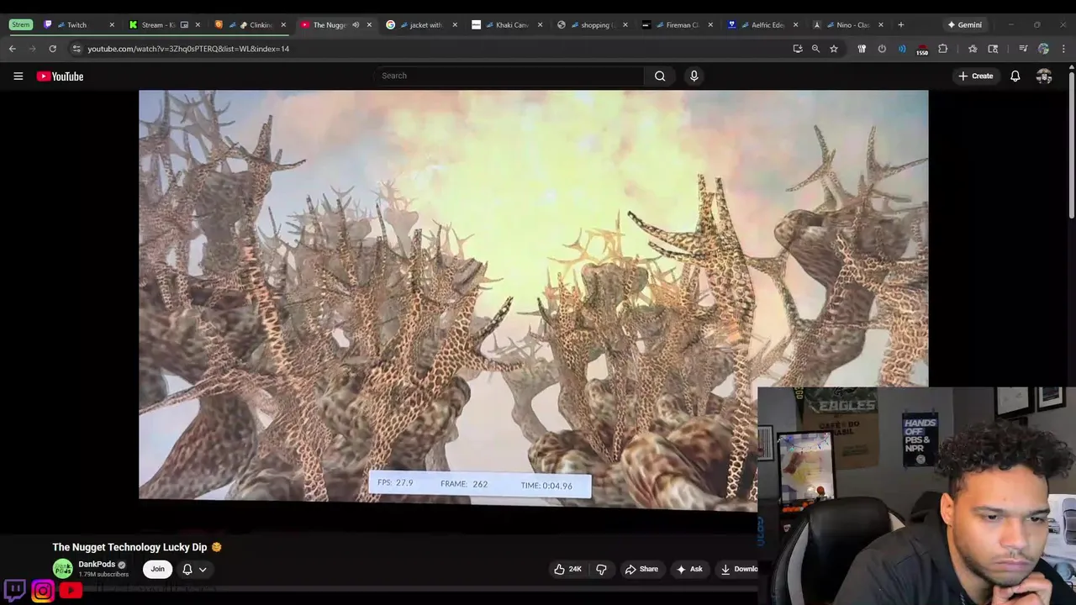Open the browser zoom magnifier icon
Viewport: 1076px width, 605px height.
815,49
